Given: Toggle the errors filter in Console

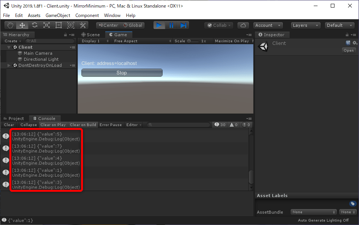Looking at the screenshot, I should (246, 125).
